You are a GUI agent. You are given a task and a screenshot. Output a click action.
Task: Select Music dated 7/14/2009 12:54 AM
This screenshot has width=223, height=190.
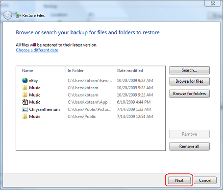(x=35, y=117)
